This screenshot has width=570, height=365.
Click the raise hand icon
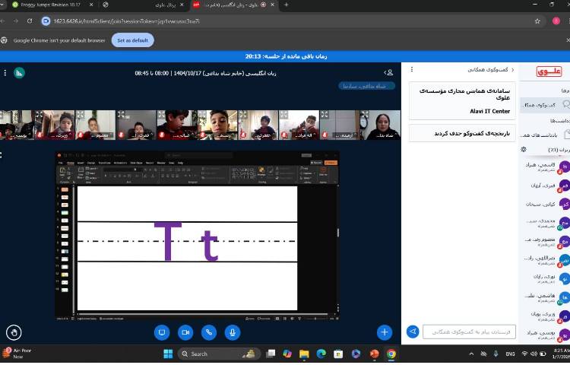coord(13,332)
